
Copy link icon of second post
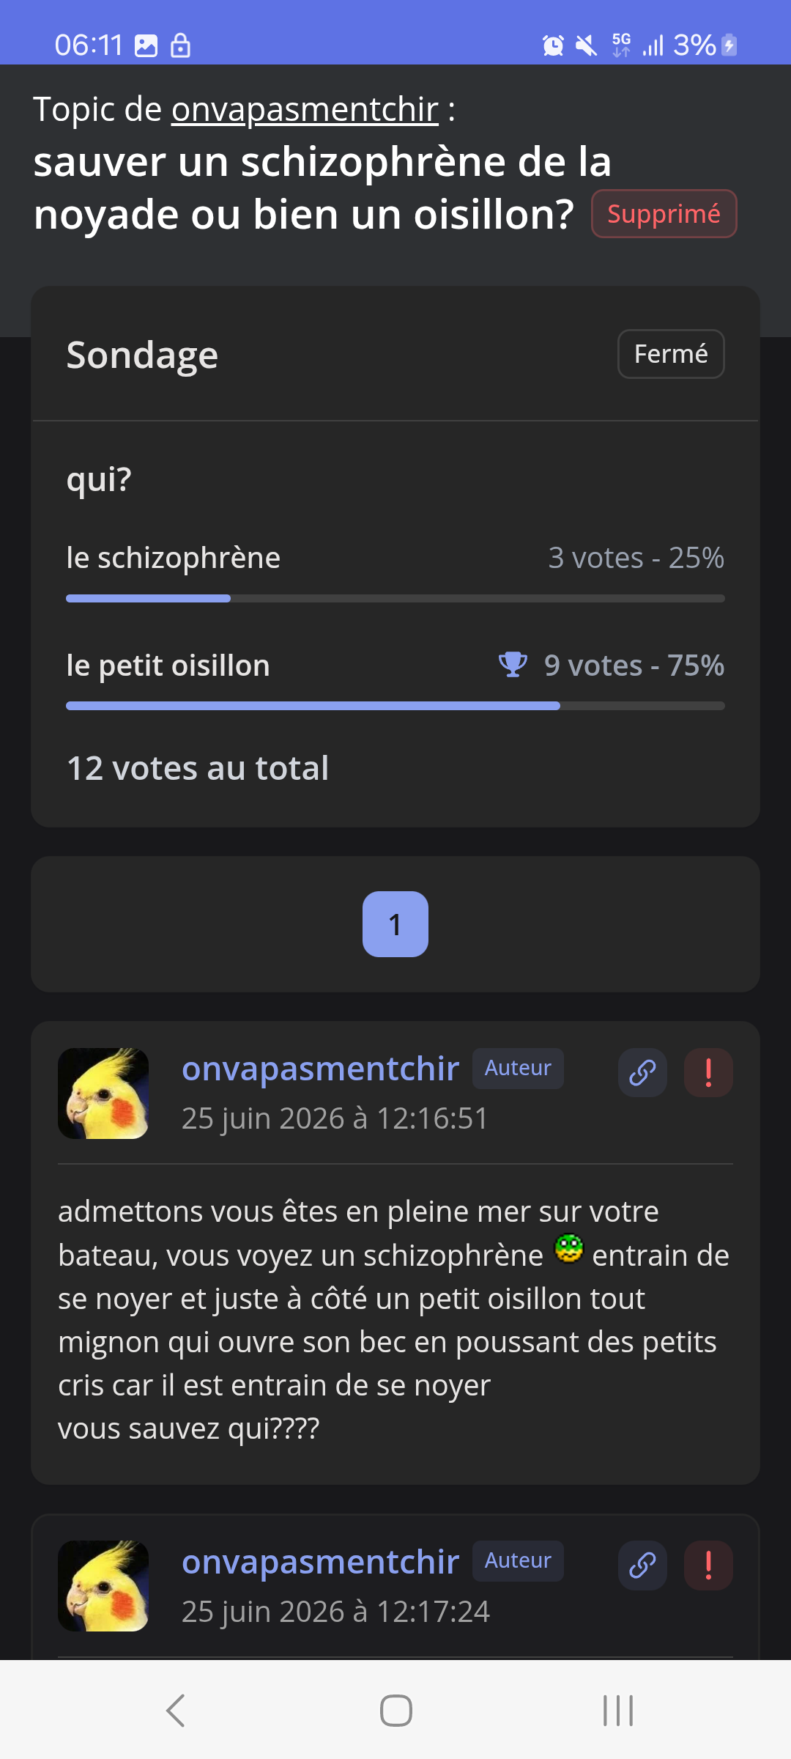point(642,1566)
